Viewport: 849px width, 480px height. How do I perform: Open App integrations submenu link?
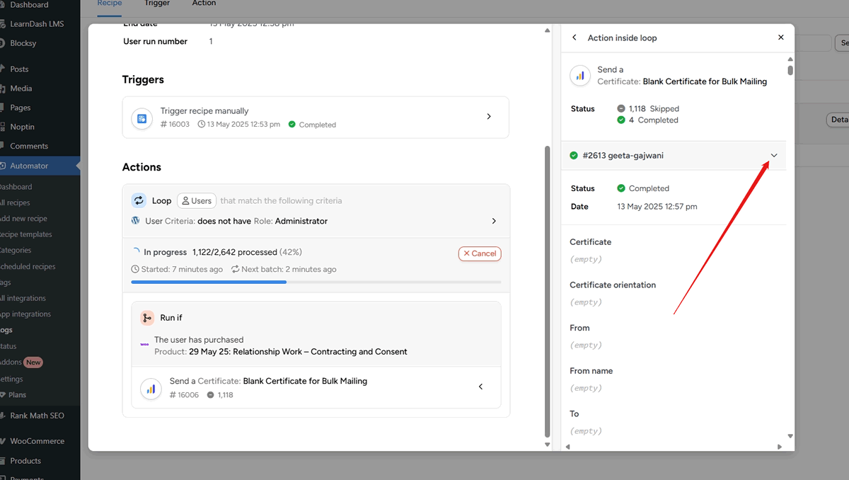tap(25, 314)
